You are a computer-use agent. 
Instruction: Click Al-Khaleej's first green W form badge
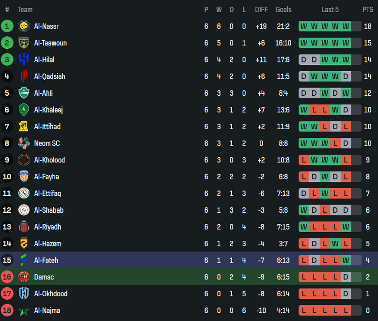(304, 110)
